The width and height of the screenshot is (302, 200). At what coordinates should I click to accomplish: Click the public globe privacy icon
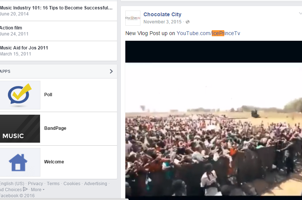[x=187, y=22]
